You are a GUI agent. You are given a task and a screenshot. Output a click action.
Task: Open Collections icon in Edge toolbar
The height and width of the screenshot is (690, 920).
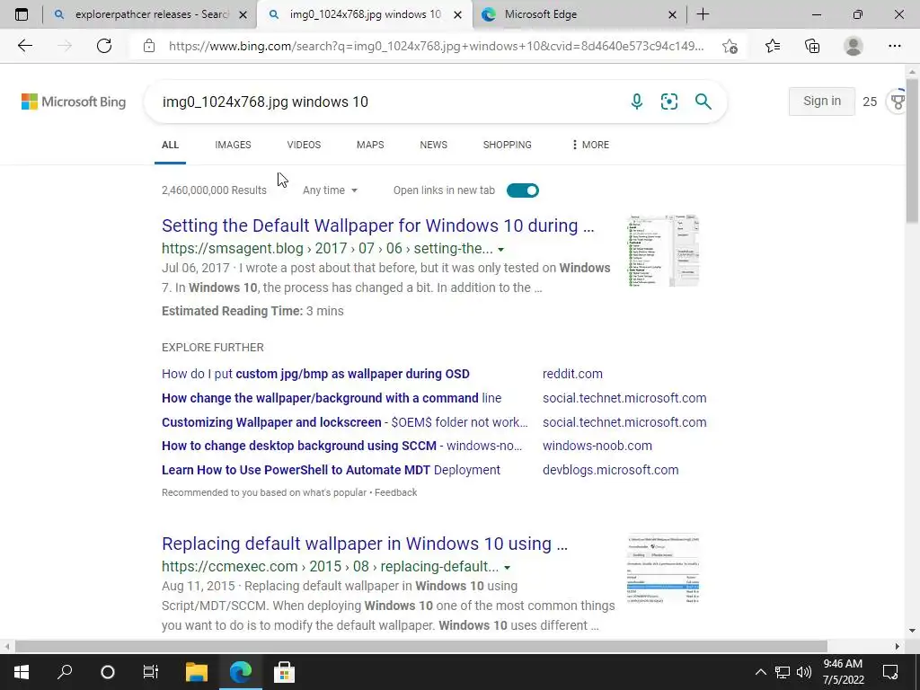tap(812, 46)
